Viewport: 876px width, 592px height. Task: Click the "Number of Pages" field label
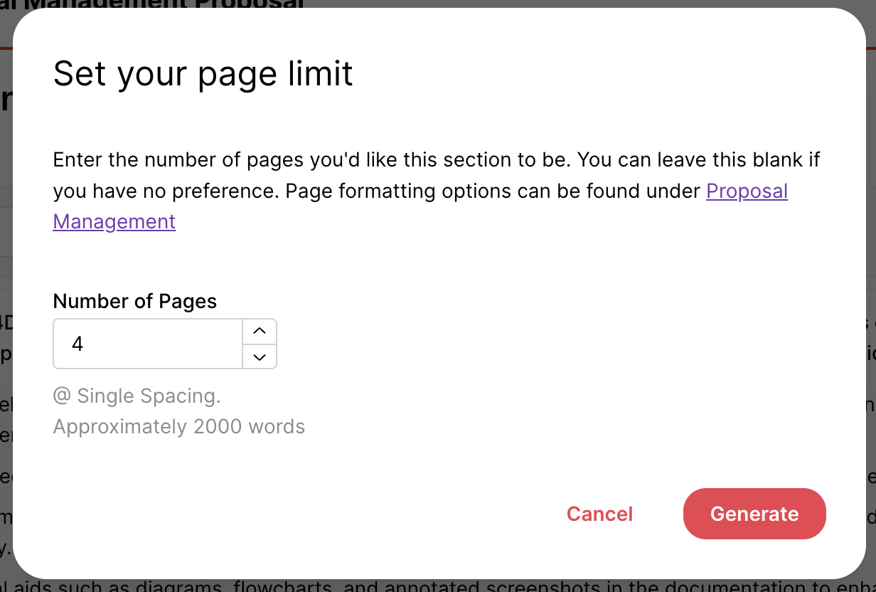pyautogui.click(x=135, y=301)
